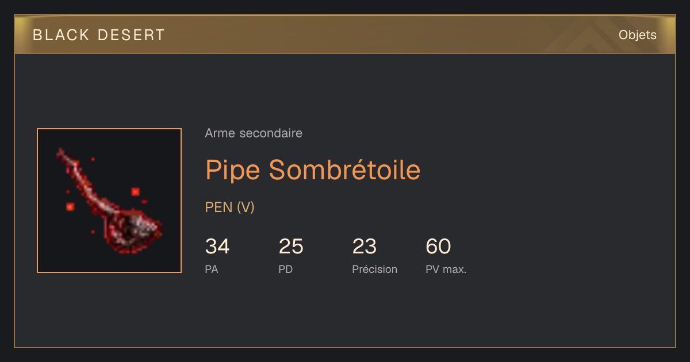Screen dimensions: 690x362
Task: Click the Pipe Sombrétoile item icon
Action: 109,201
